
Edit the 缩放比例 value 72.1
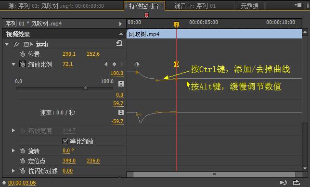point(67,64)
